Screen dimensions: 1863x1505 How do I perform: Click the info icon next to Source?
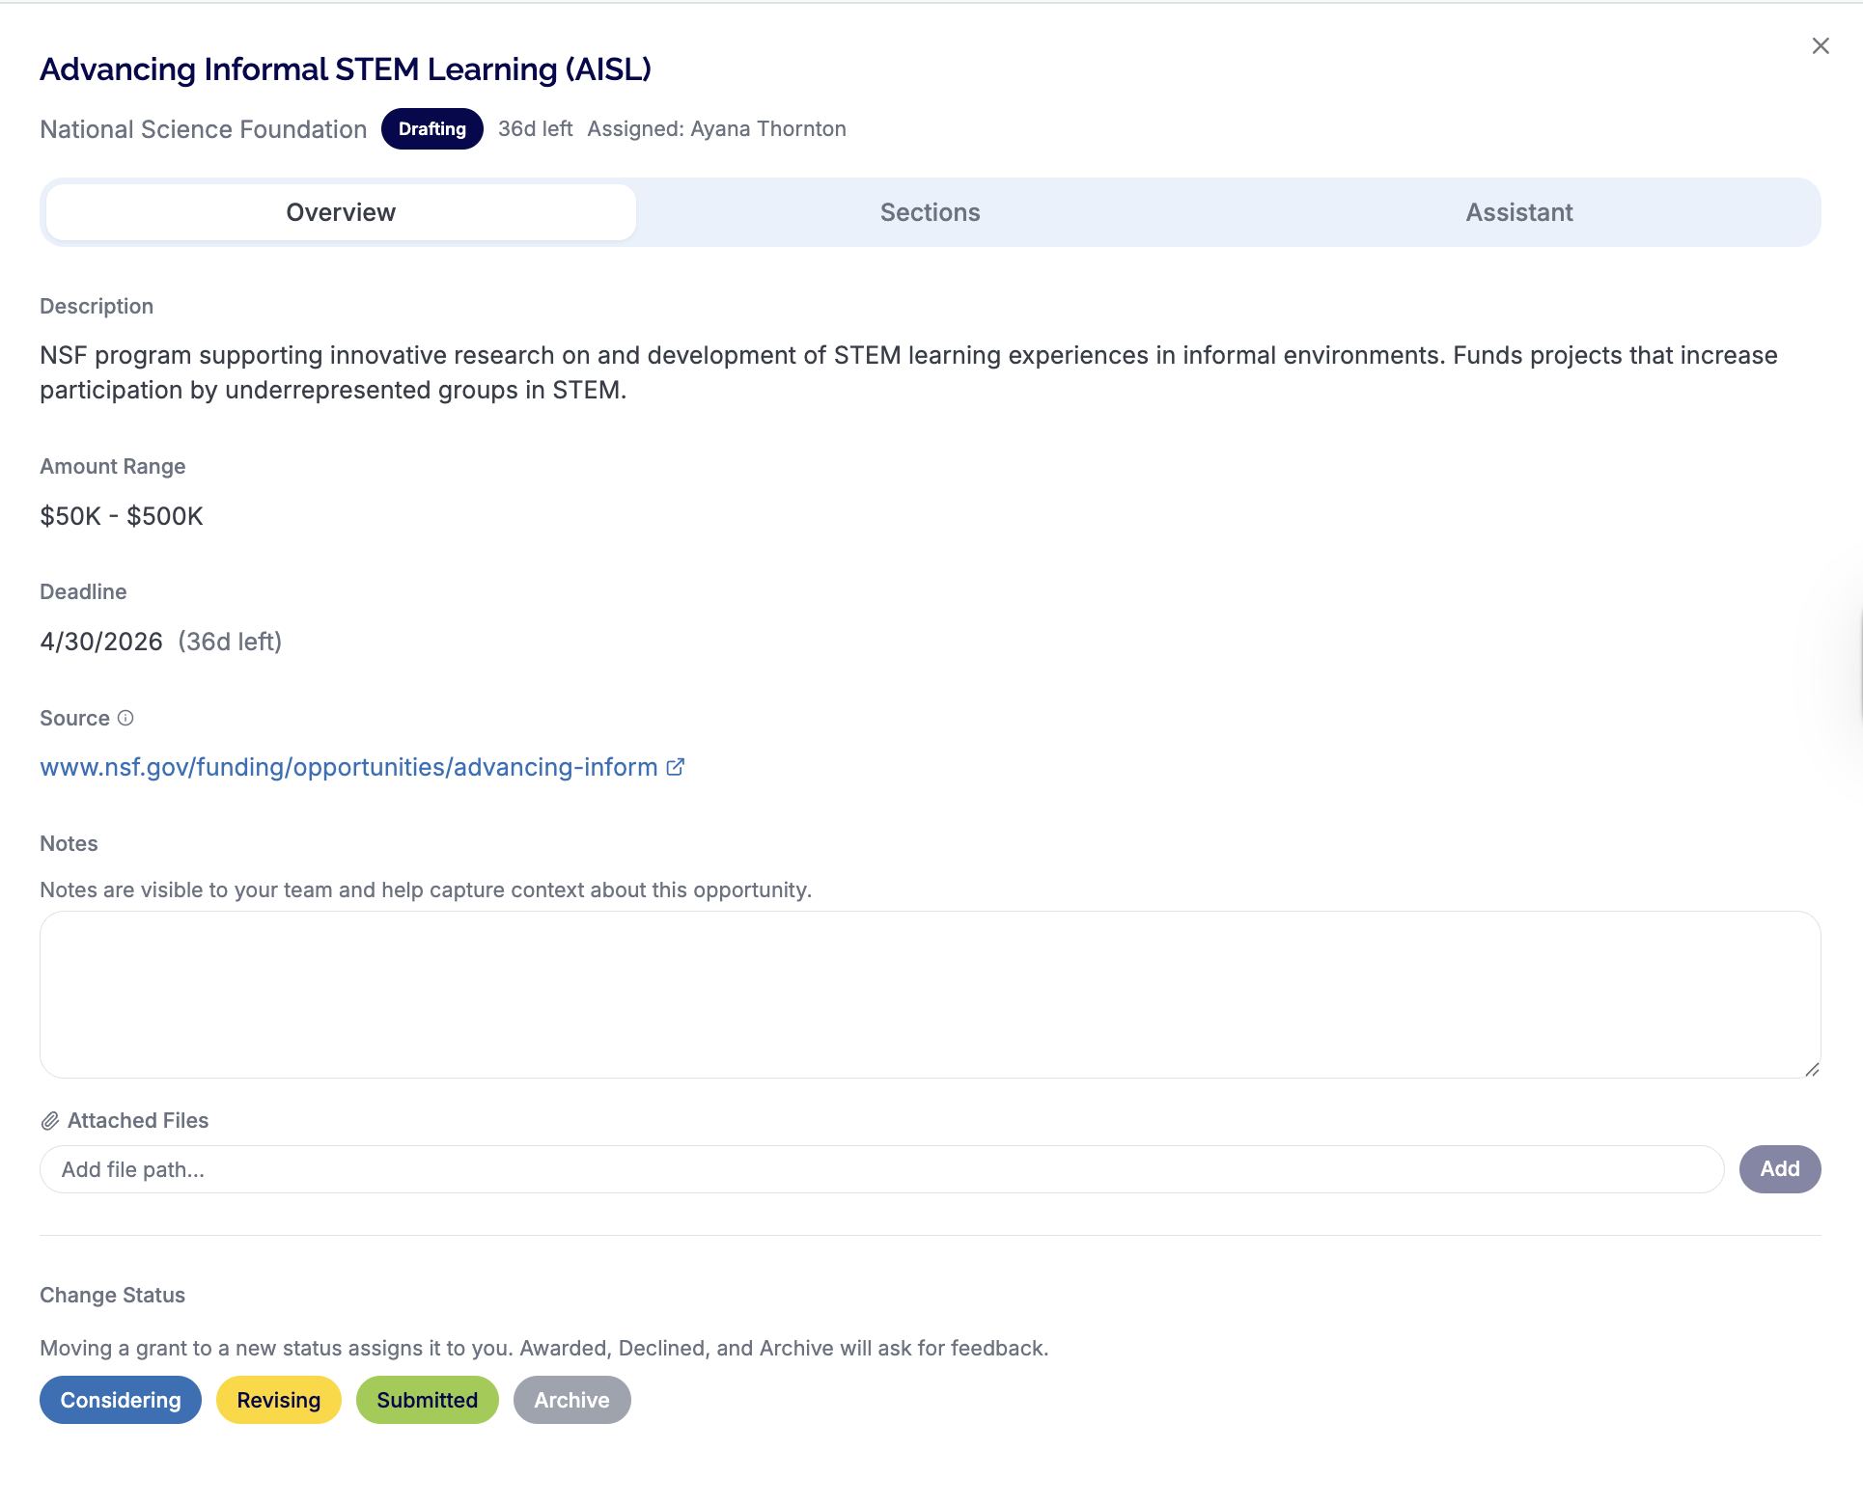point(125,718)
